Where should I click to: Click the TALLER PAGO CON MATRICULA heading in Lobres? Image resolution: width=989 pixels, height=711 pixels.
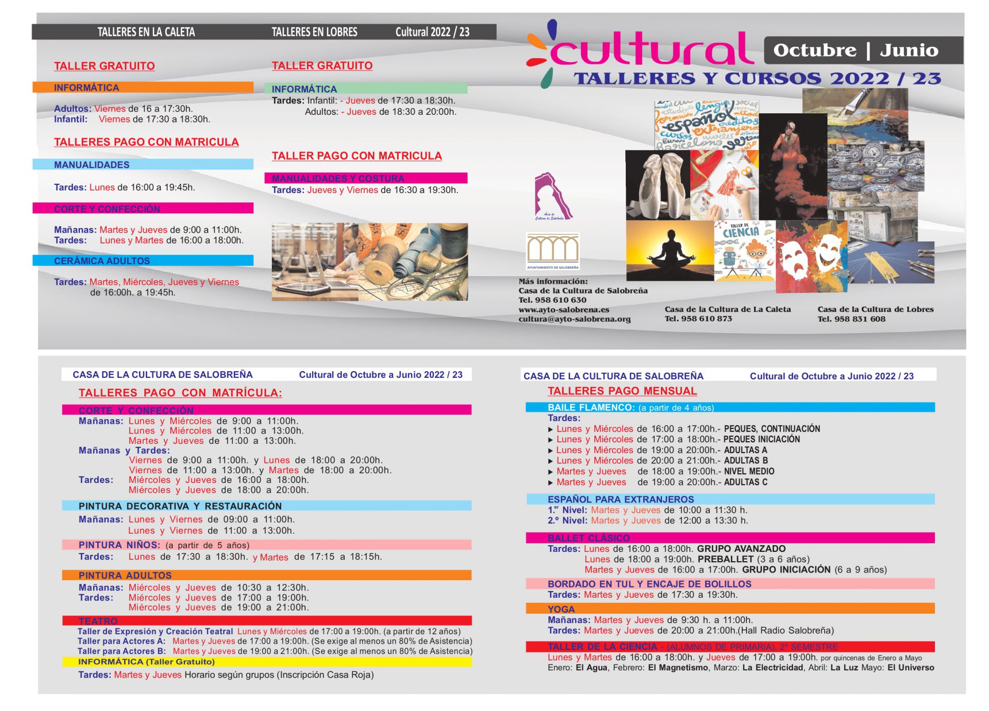(x=356, y=156)
